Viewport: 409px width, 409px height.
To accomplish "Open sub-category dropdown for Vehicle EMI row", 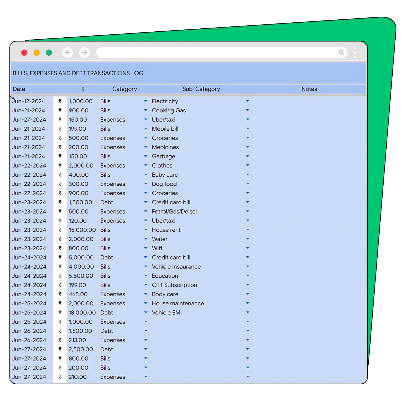I will 248,312.
